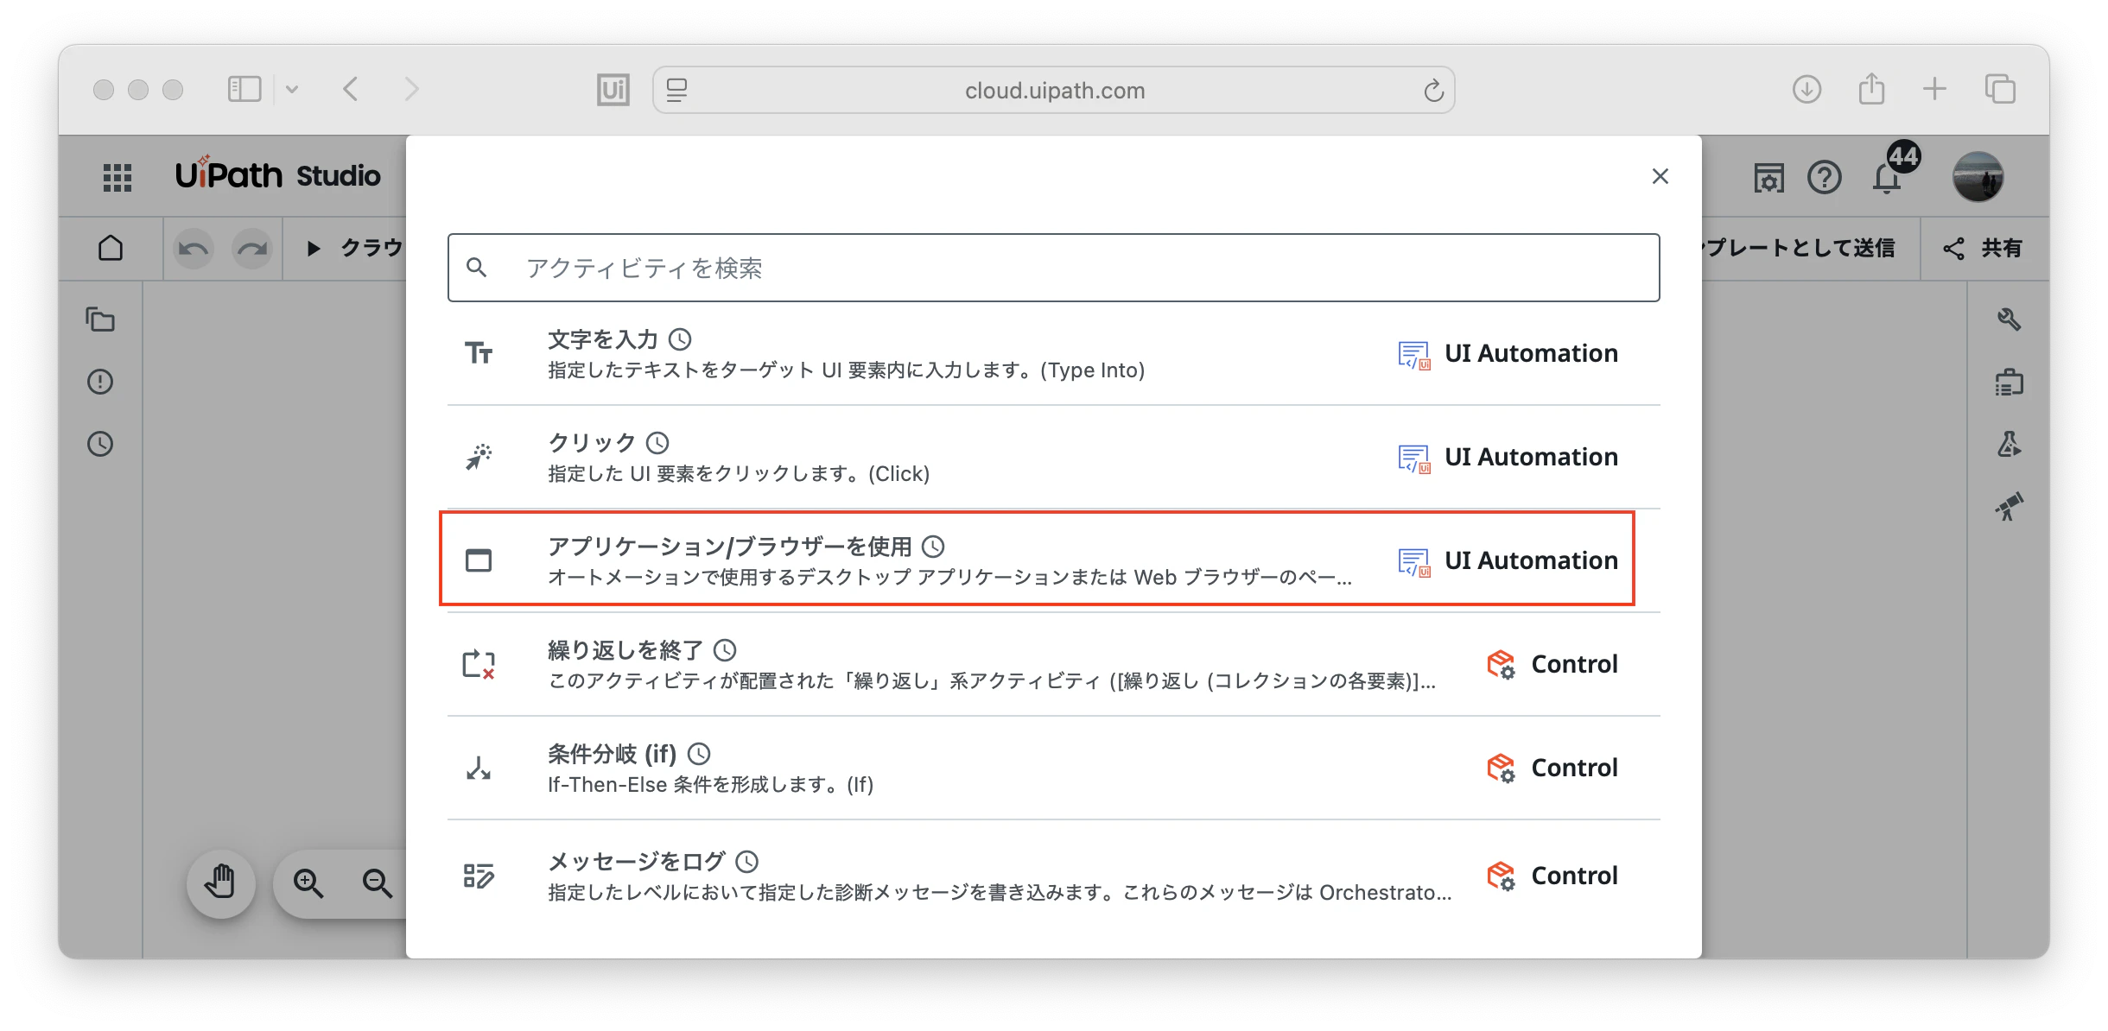This screenshot has width=2108, height=1031.
Task: Redo the action in Studio toolbar
Action: [x=252, y=249]
